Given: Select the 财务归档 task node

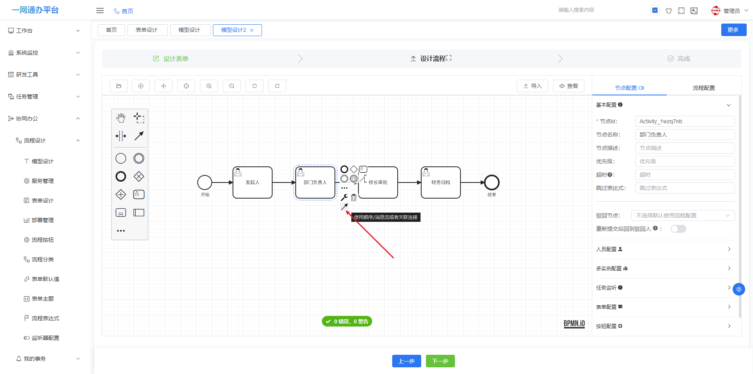Looking at the screenshot, I should coord(441,182).
